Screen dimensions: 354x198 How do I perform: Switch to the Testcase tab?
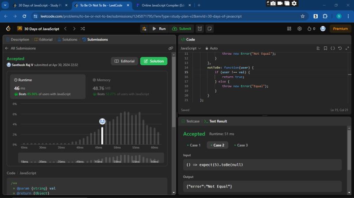[191, 121]
